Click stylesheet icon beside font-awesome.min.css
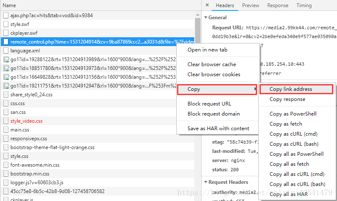Viewport: 337px width, 201px height. click(6, 165)
